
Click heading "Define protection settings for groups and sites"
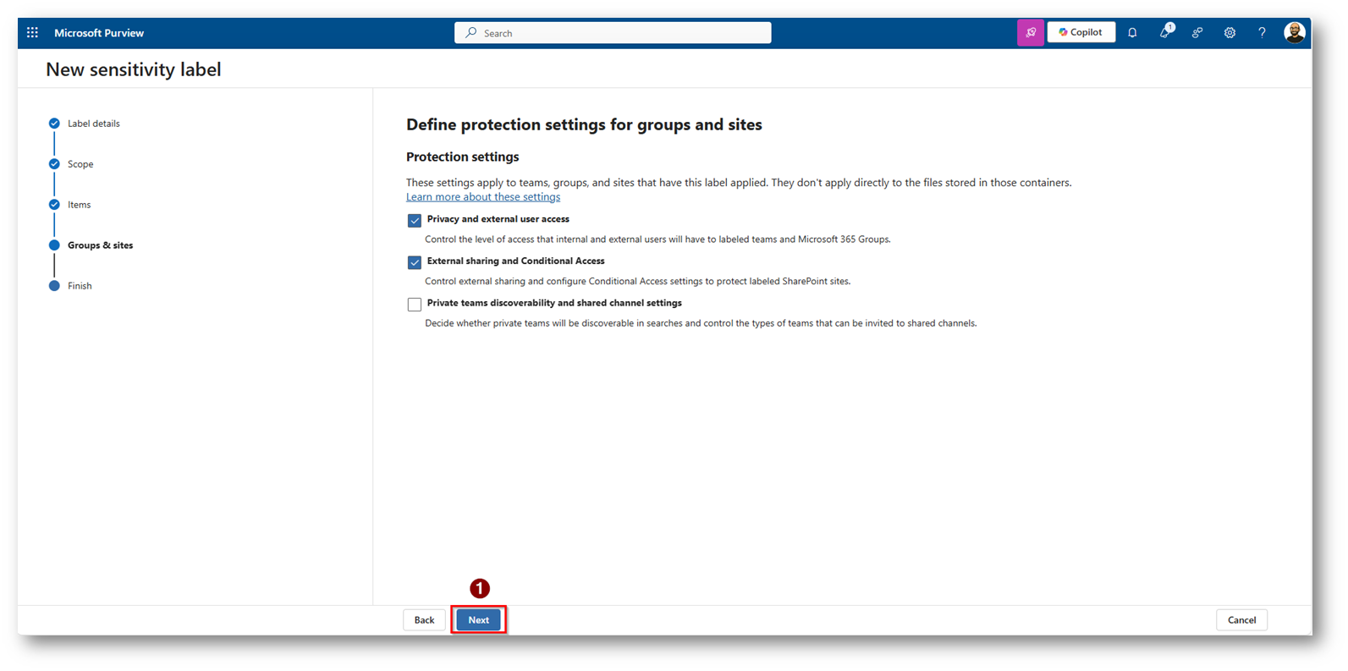tap(584, 124)
